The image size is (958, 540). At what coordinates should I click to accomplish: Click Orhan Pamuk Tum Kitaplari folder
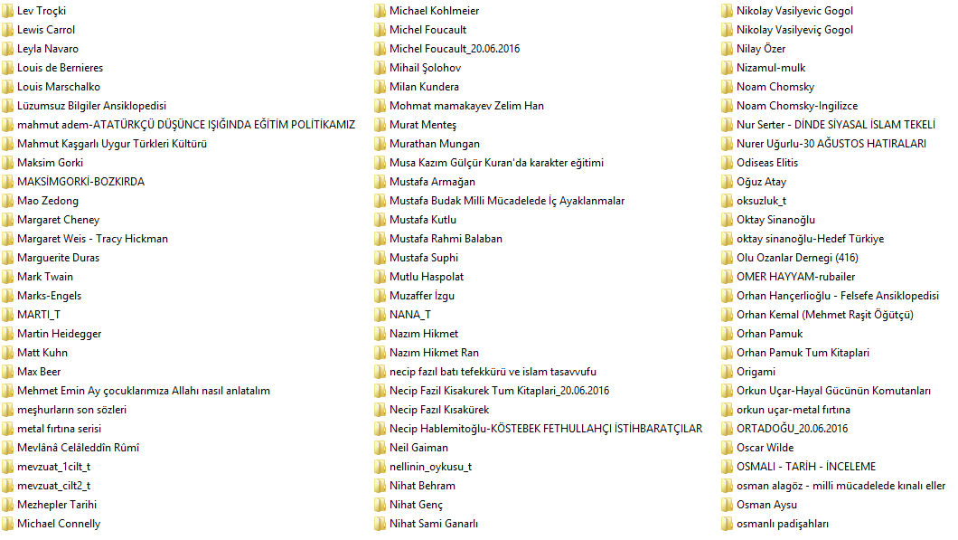803,353
